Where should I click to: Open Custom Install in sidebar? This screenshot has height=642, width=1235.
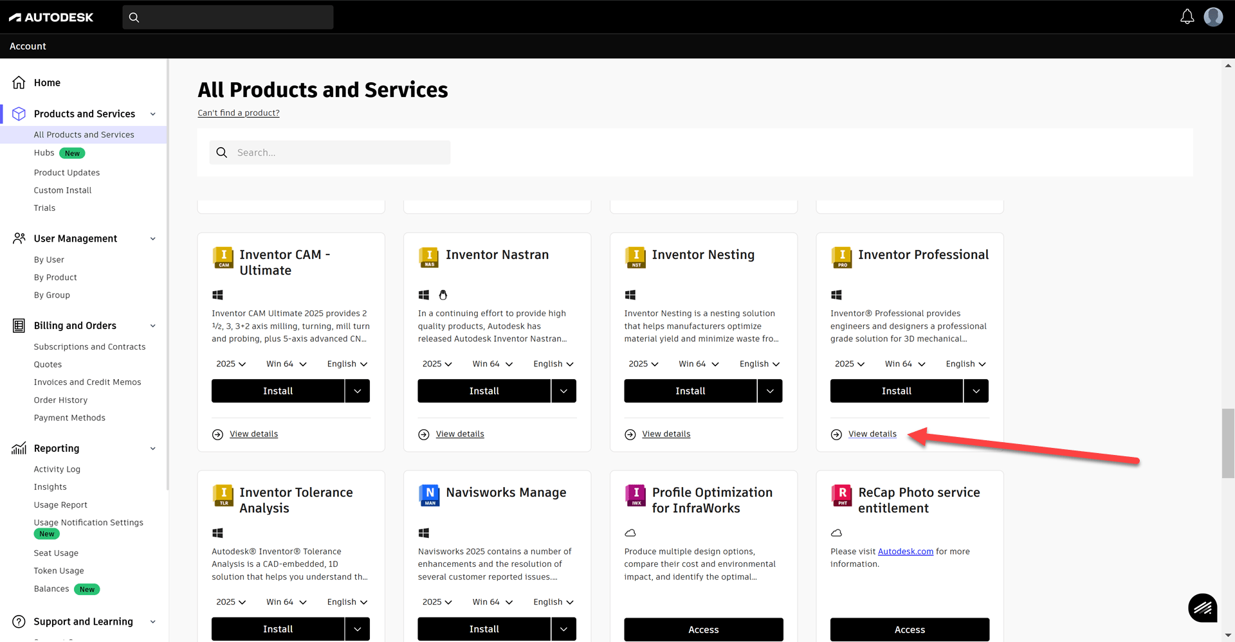click(x=62, y=190)
